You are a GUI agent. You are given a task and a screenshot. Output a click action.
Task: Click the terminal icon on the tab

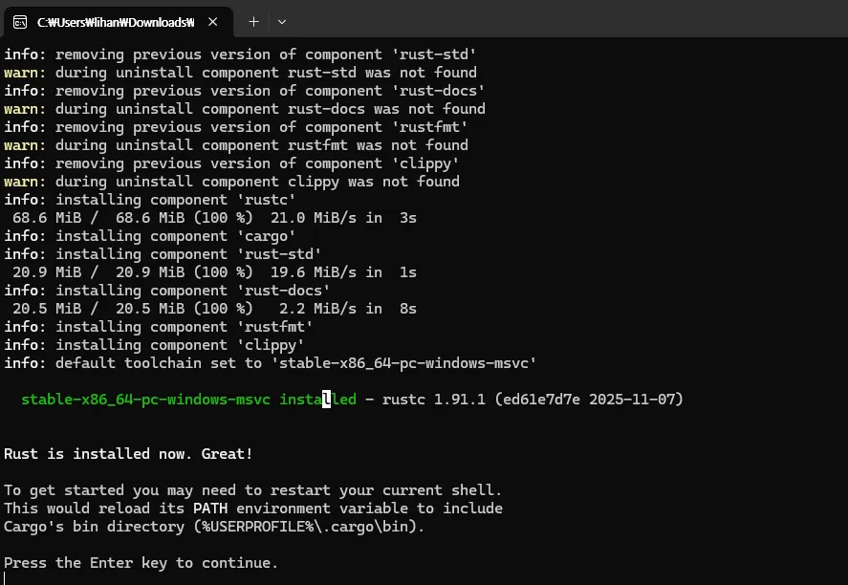click(x=20, y=21)
